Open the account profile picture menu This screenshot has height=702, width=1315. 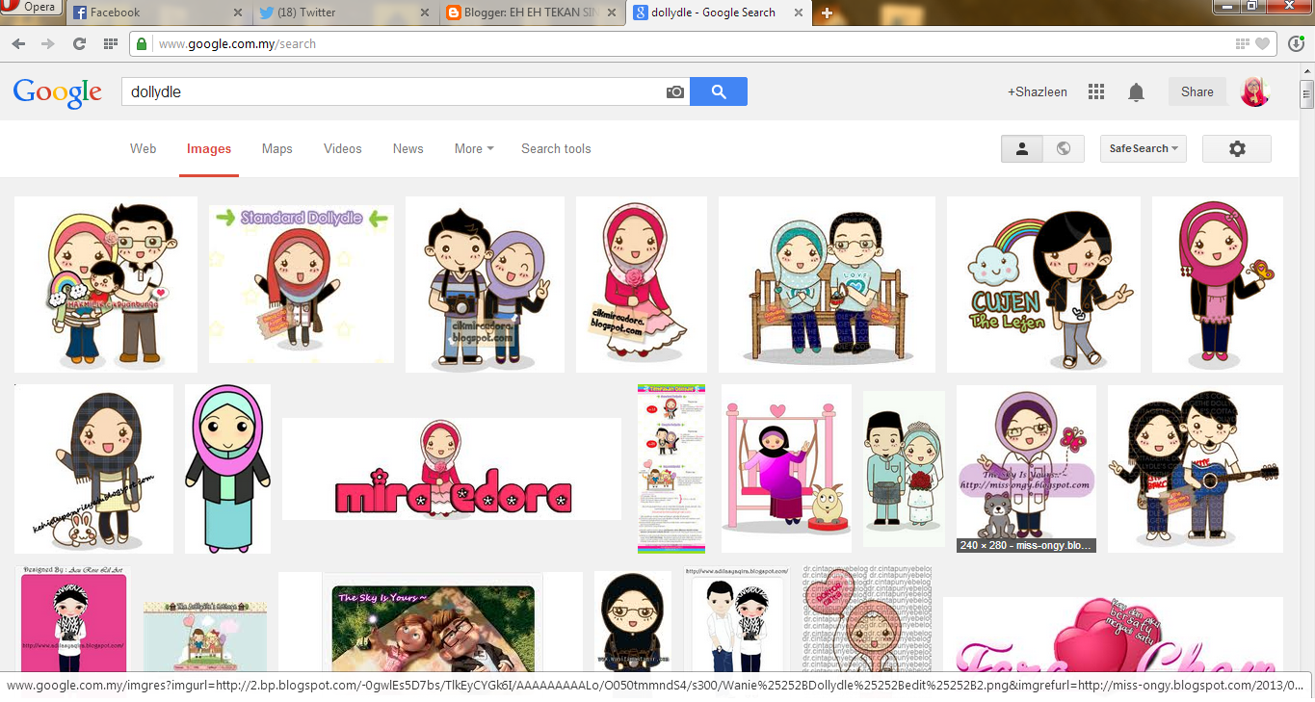pyautogui.click(x=1255, y=91)
